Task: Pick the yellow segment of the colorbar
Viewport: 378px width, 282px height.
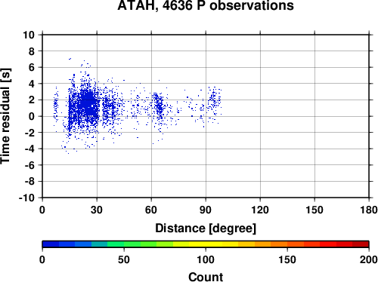Action: (206, 244)
